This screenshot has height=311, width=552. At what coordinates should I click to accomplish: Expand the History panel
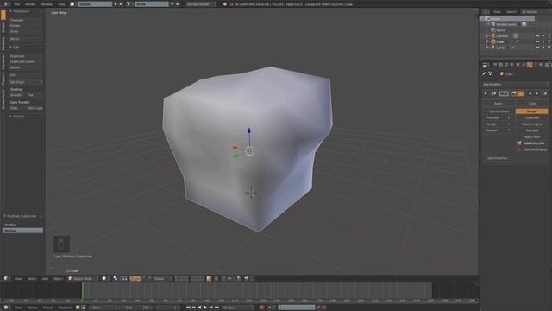(10, 116)
